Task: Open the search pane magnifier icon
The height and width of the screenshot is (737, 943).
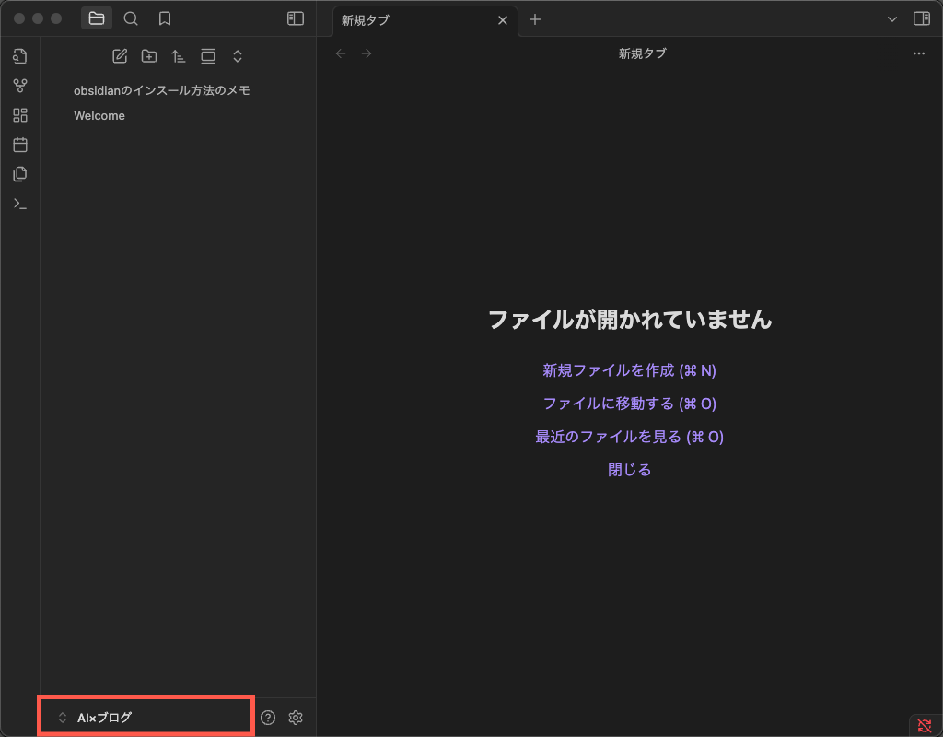Action: [x=131, y=18]
